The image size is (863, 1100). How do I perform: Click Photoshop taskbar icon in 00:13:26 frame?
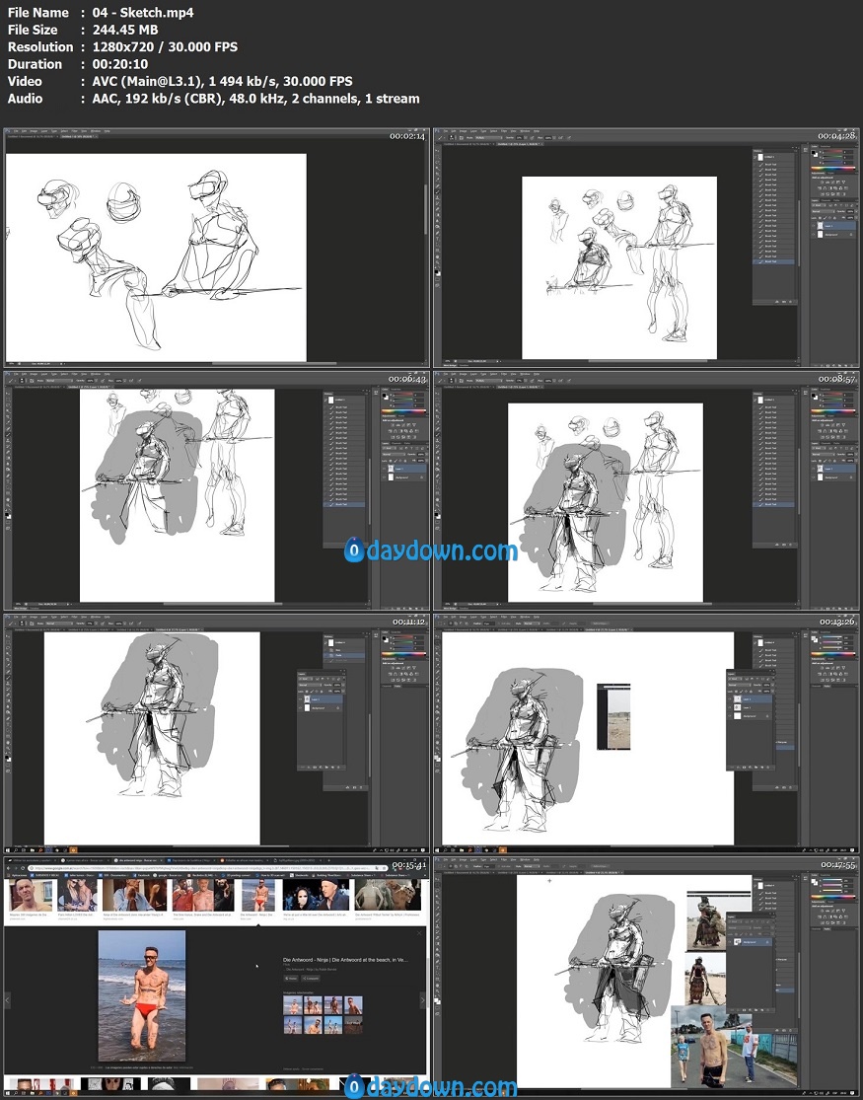pyautogui.click(x=478, y=850)
